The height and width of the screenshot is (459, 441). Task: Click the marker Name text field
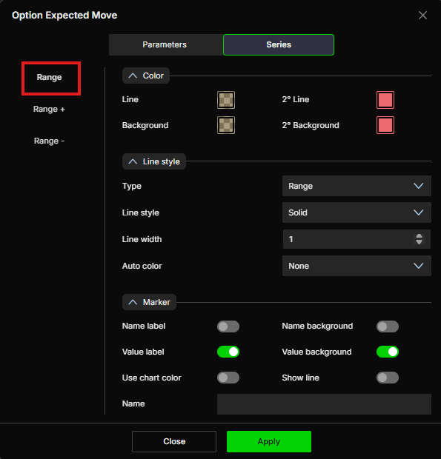tap(324, 404)
